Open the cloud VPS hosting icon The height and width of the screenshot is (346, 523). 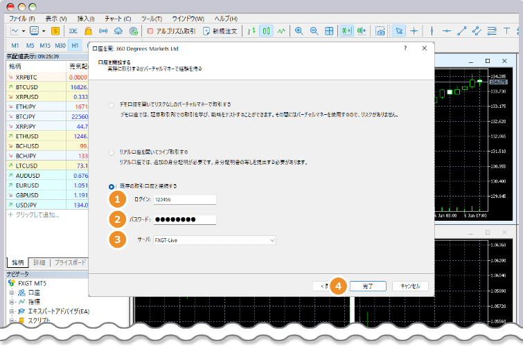point(118,31)
